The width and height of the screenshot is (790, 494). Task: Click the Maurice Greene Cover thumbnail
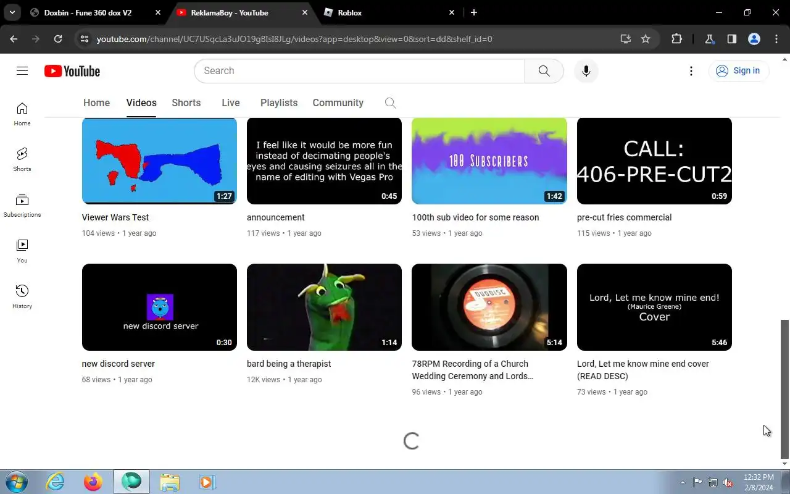(x=654, y=307)
